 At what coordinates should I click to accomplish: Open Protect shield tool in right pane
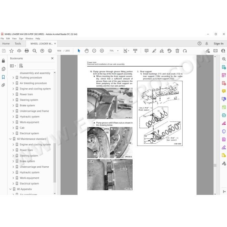(224, 131)
